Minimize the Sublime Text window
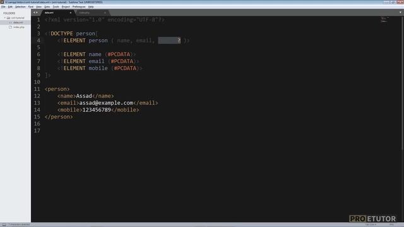The image size is (404, 227). 386,2
